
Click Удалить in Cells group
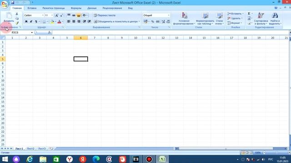235,18
